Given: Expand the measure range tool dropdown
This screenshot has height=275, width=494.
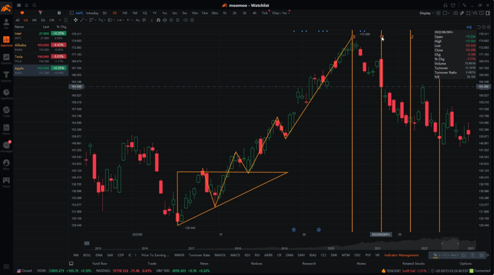Looking at the screenshot, I should point(123,20).
